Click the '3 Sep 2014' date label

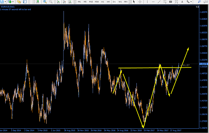[x=16, y=130]
